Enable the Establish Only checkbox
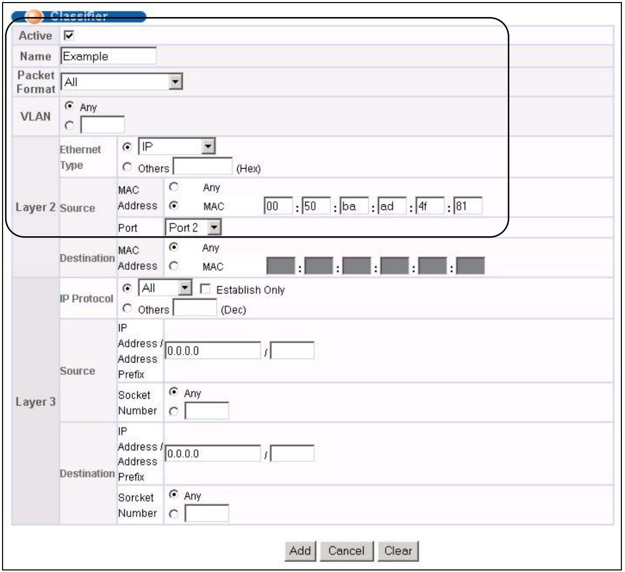The height and width of the screenshot is (572, 625). [205, 289]
